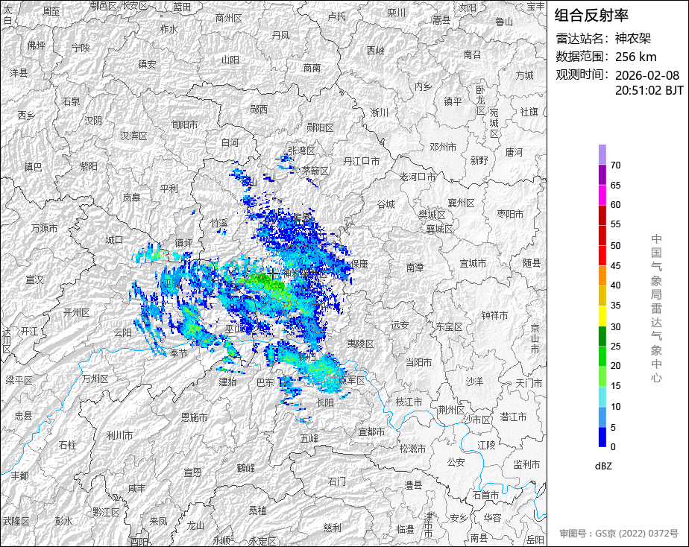
Task: Click the cyan 10–15 dBZ legend band
Action: point(602,396)
